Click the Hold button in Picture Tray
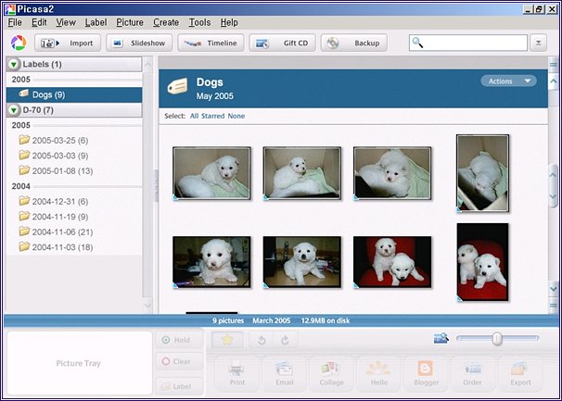562x401 pixels. 176,340
